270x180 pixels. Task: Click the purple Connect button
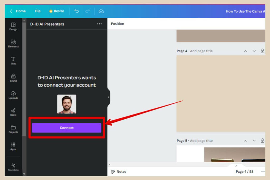pyautogui.click(x=67, y=128)
